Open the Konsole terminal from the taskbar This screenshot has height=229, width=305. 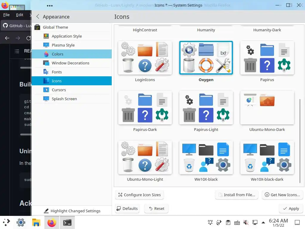[67, 222]
